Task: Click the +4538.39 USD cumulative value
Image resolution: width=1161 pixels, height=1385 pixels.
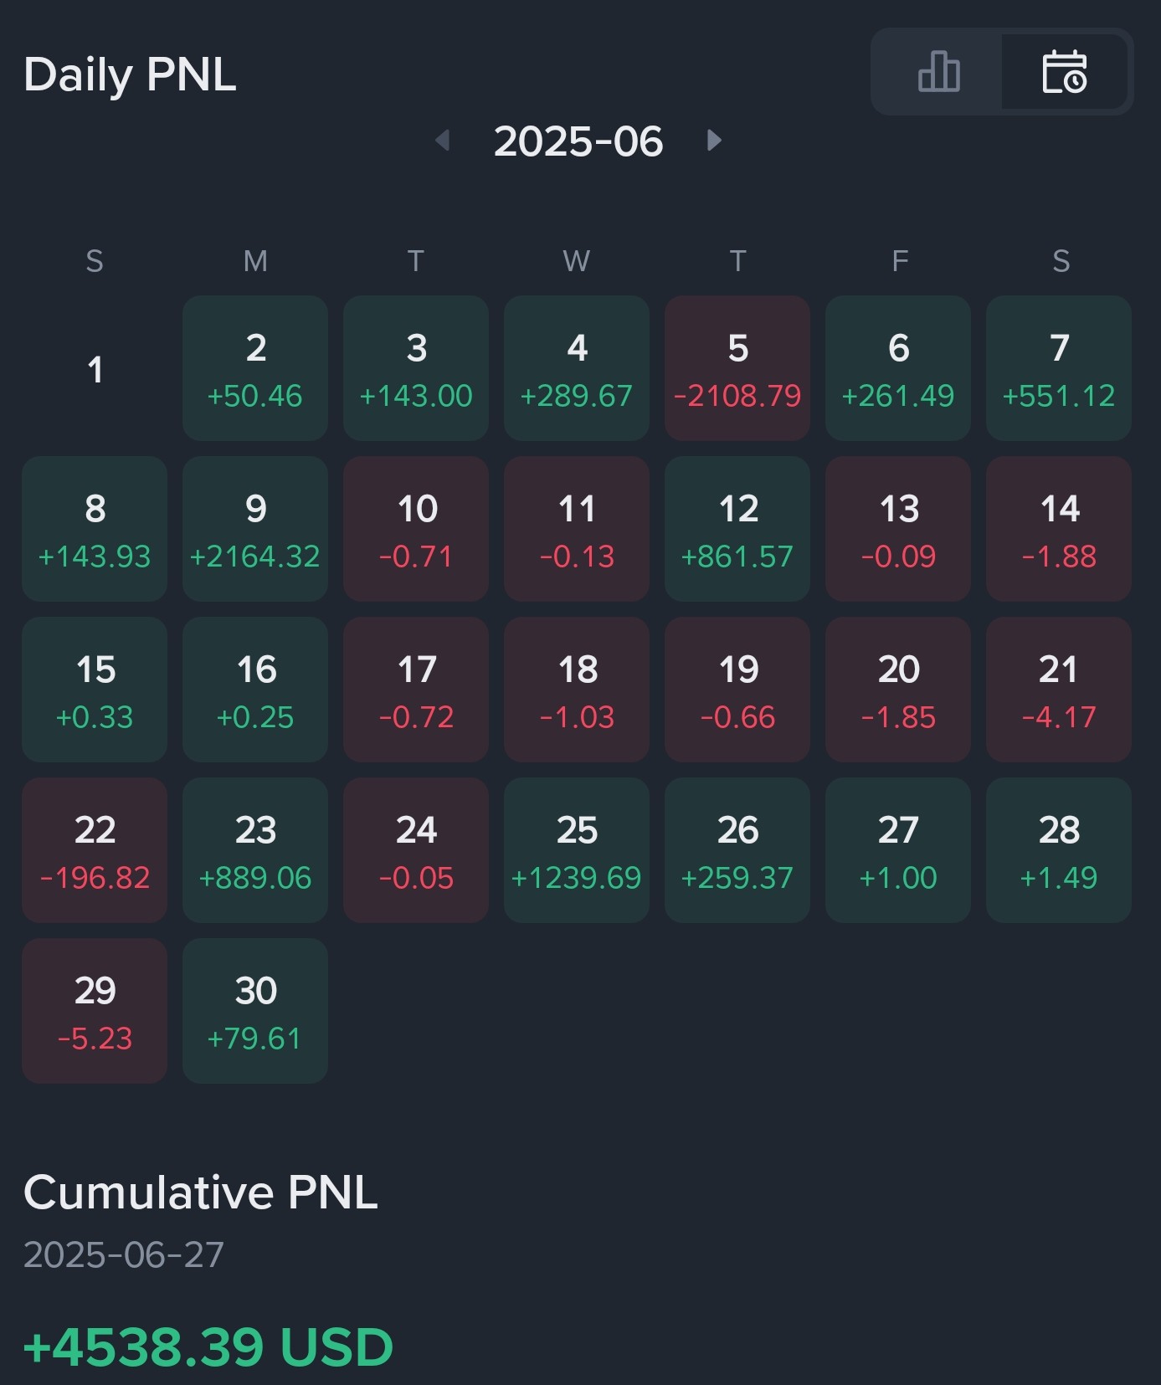Action: coord(208,1347)
